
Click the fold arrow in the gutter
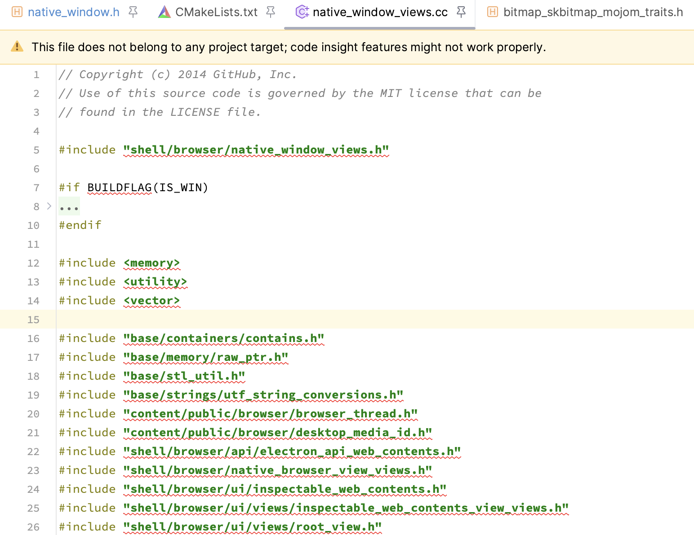(x=48, y=206)
